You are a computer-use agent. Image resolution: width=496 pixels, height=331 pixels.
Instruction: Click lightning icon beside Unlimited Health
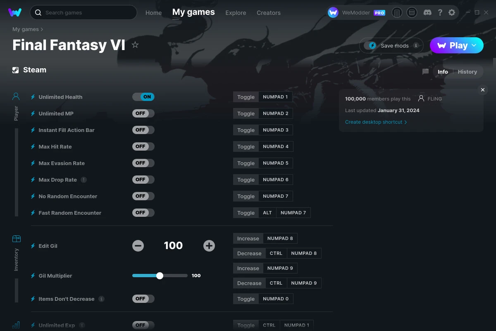point(33,97)
